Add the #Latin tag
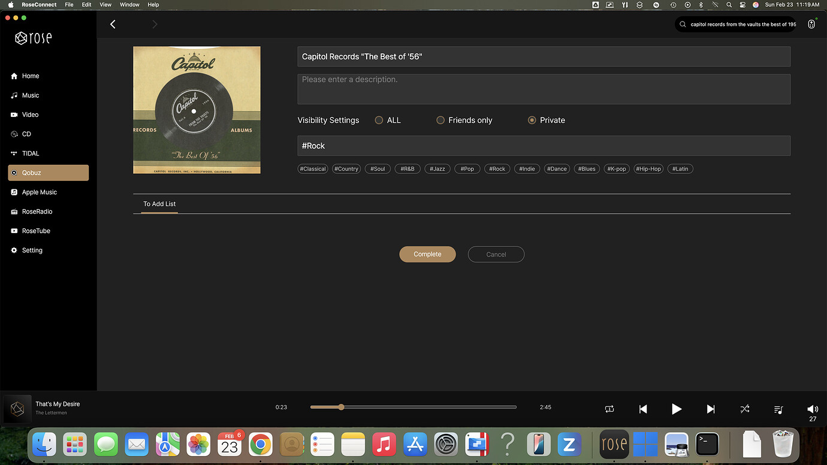The image size is (827, 465). (x=680, y=169)
